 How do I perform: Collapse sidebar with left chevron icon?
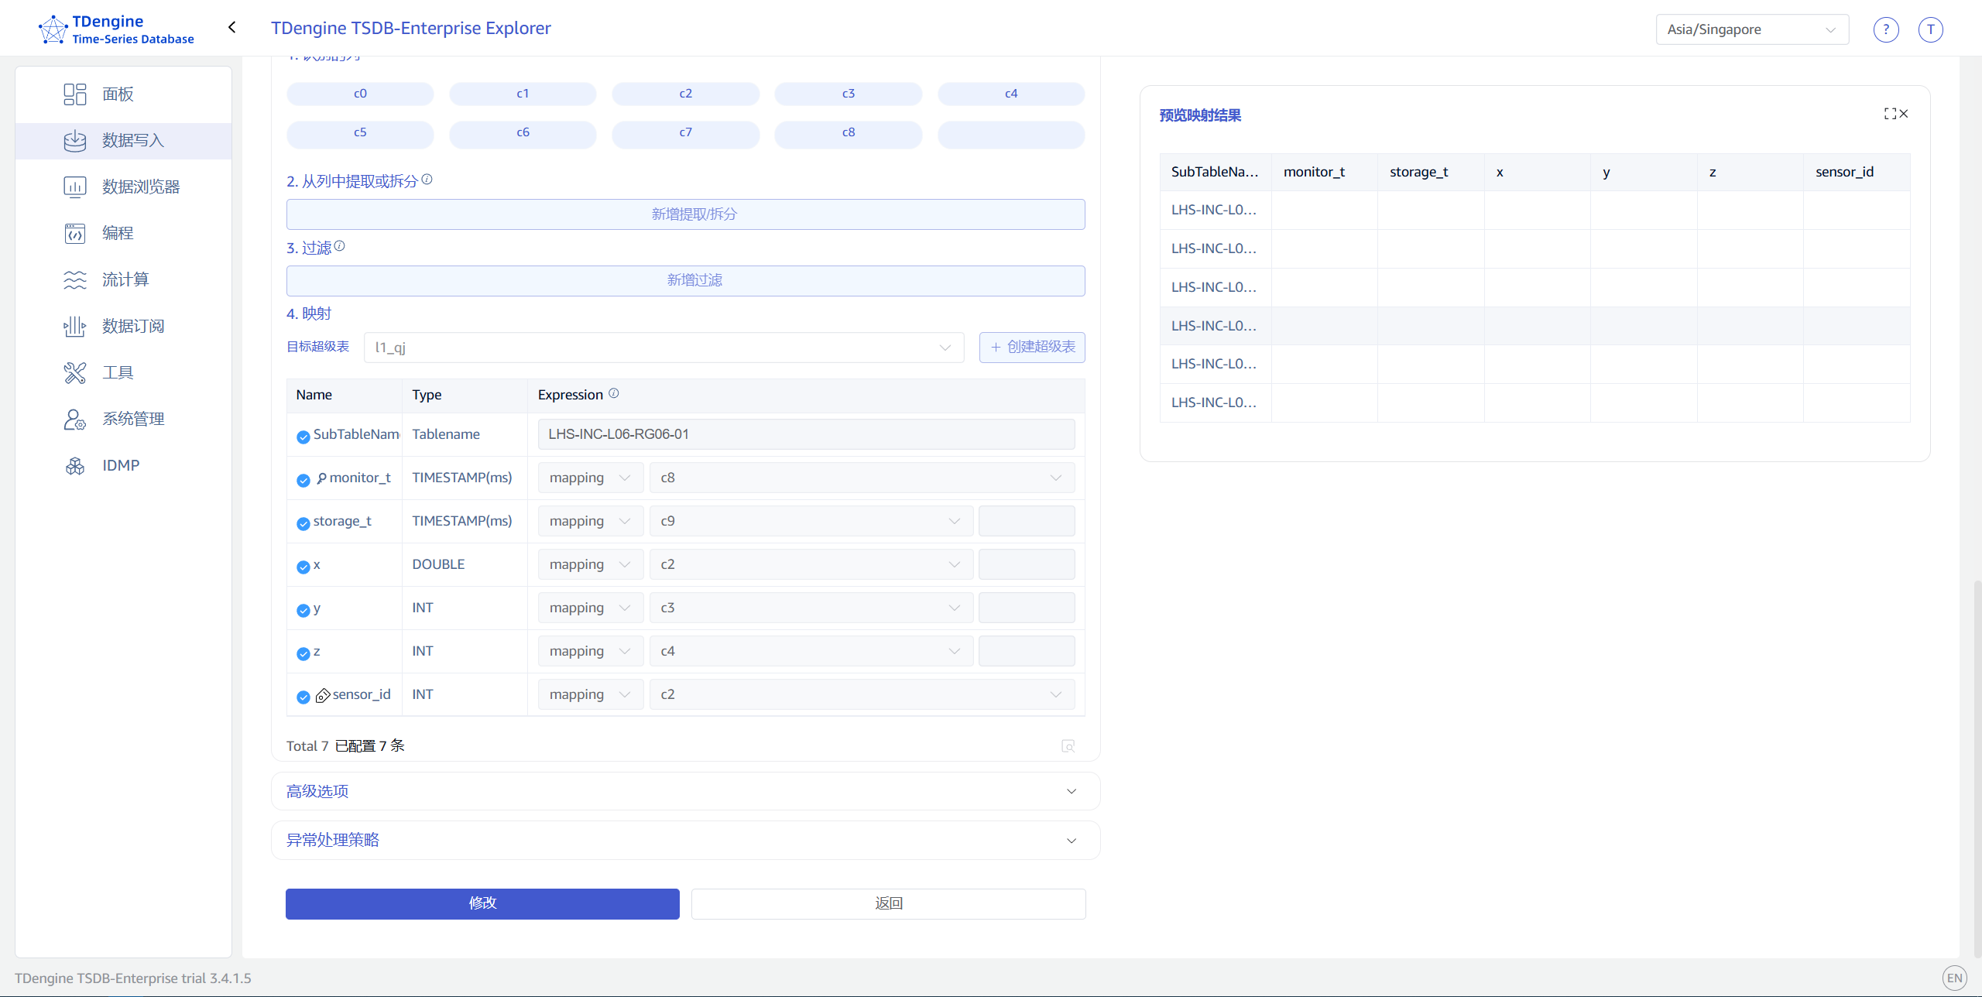click(x=231, y=28)
